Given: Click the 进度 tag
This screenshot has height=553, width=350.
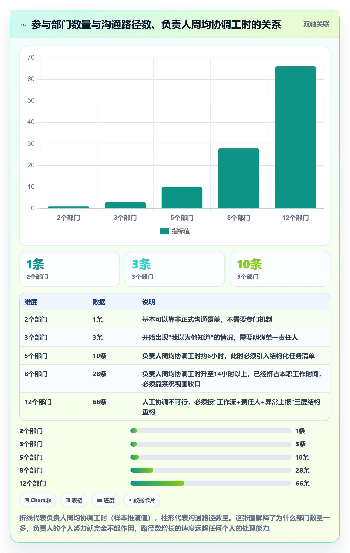Looking at the screenshot, I should click(x=105, y=500).
